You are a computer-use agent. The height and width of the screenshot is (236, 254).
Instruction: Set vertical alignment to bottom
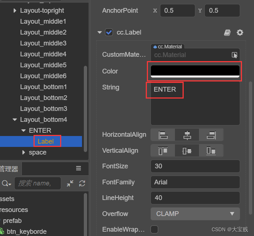(x=211, y=151)
